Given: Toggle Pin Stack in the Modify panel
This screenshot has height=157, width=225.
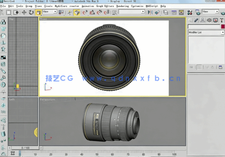Looking at the screenshot, I should pos(191,67).
